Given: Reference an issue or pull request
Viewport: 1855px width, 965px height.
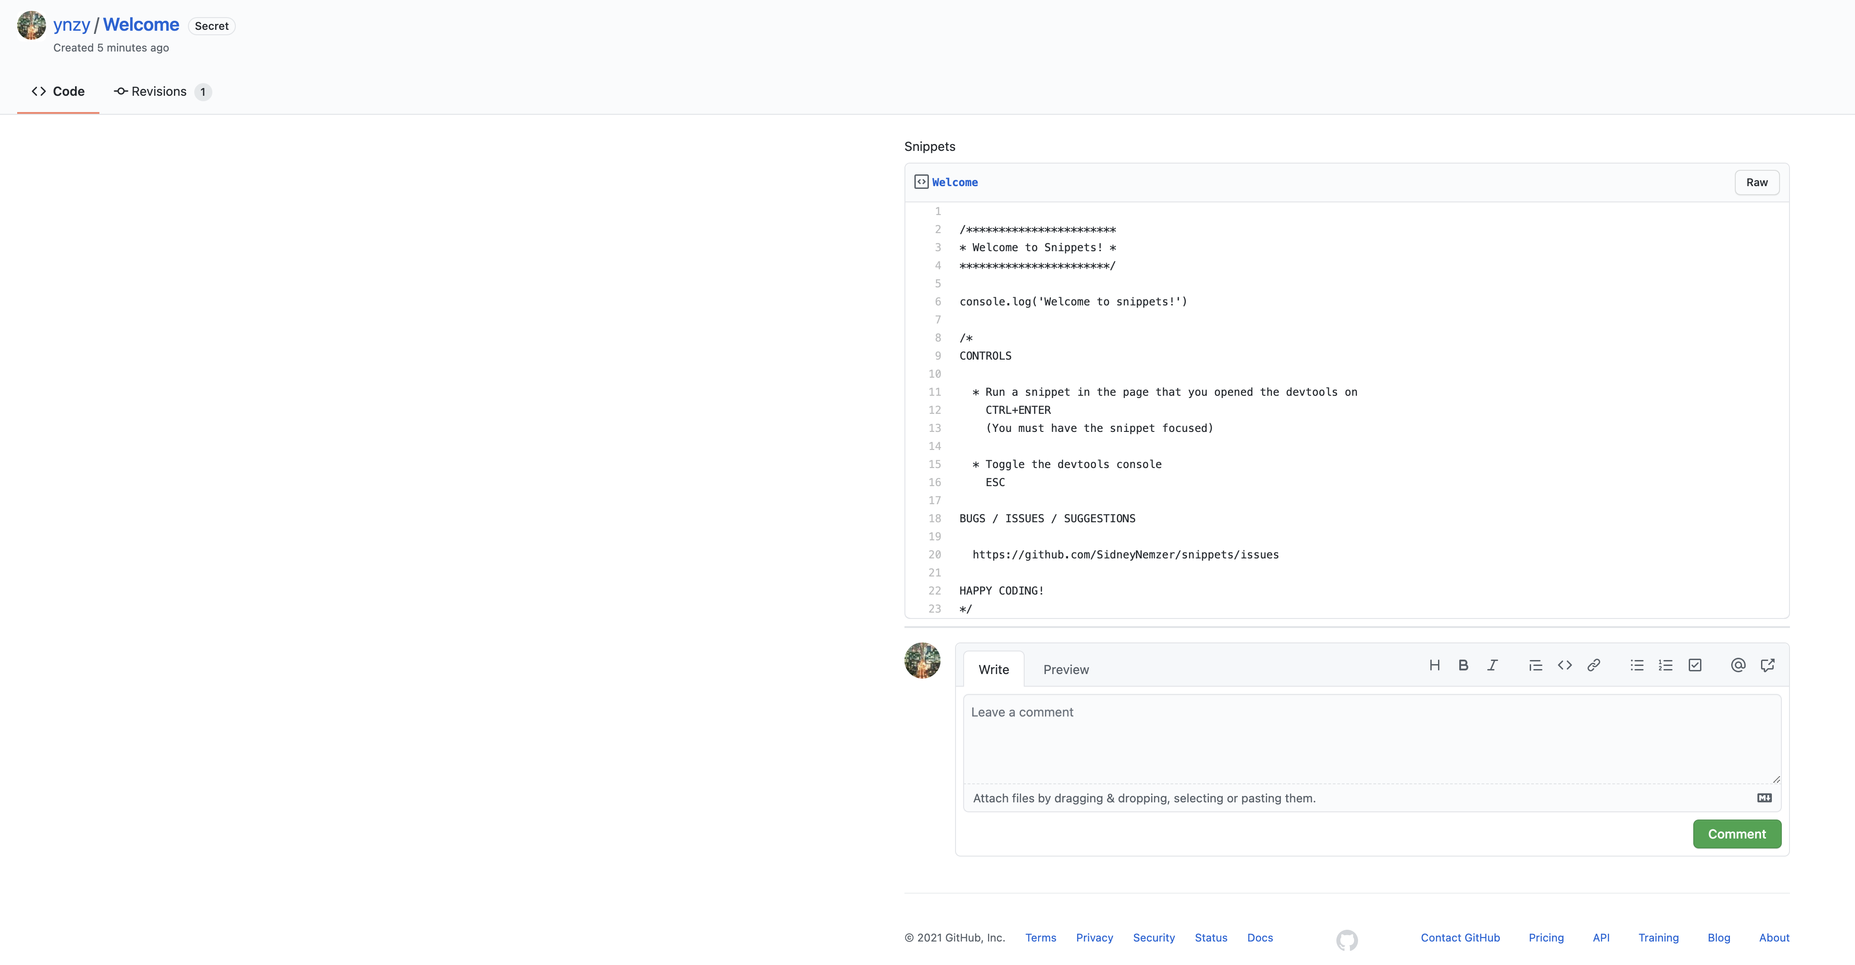Looking at the screenshot, I should click(1767, 665).
